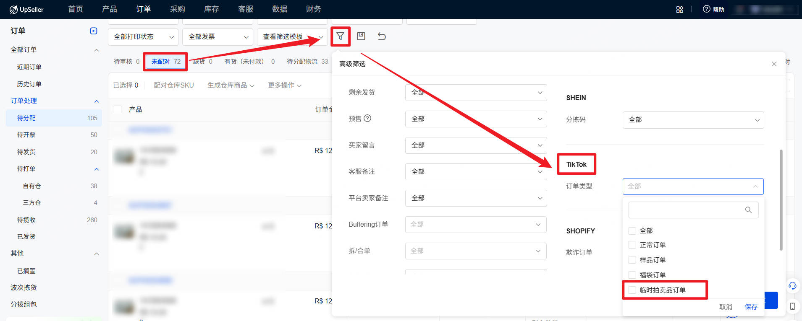Open the 预售 dropdown
The width and height of the screenshot is (802, 321).
pos(476,119)
